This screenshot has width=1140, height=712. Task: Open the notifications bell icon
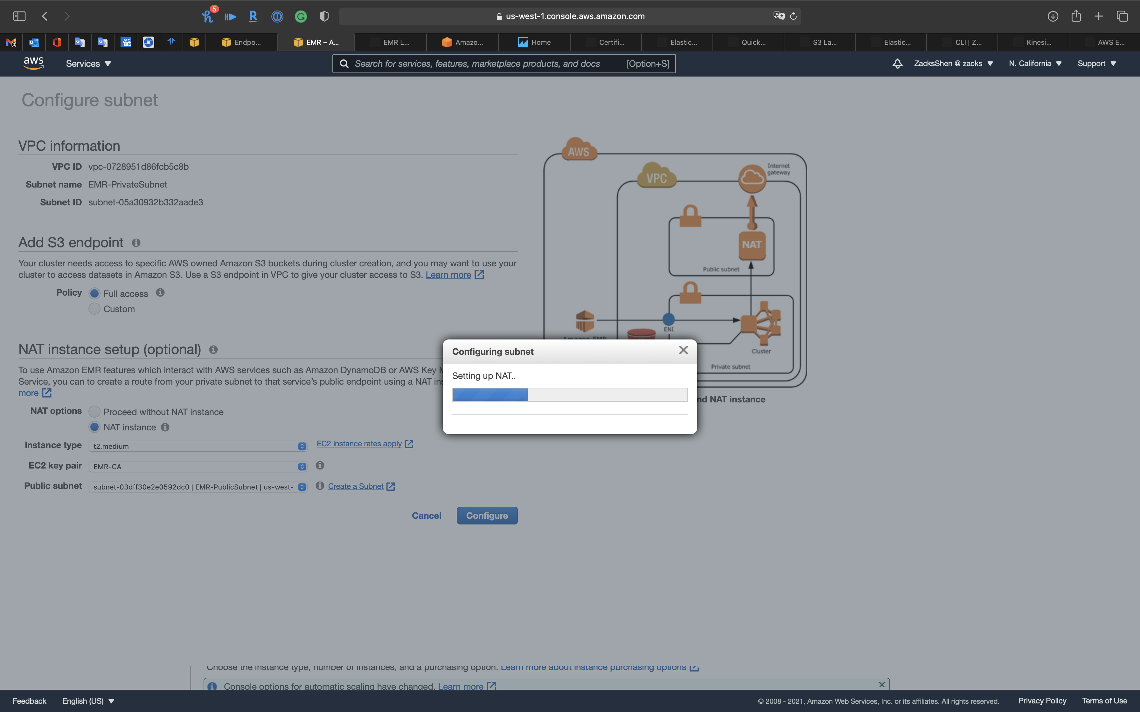897,64
